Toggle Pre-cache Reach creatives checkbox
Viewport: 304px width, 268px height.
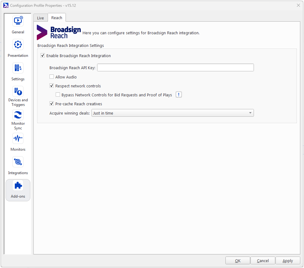pos(52,104)
